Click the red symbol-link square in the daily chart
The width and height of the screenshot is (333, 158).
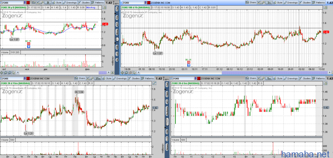pos(28,3)
